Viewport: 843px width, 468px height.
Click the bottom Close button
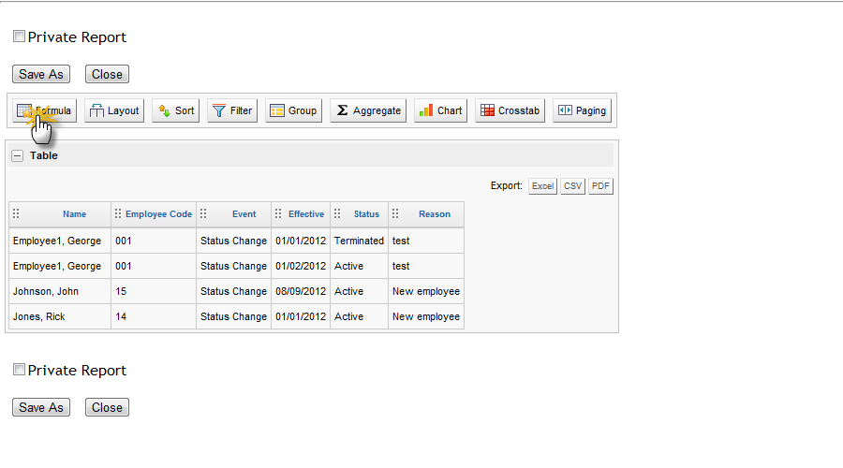coord(107,407)
